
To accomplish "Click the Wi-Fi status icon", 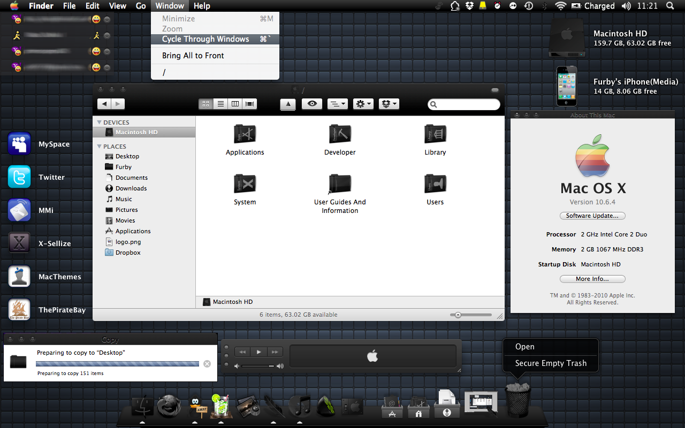I will point(561,6).
